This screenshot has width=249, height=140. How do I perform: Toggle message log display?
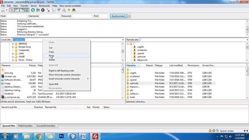(x=12, y=10)
